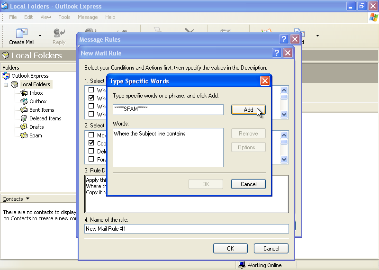
Task: Click the words input field containing *****SPAM*****
Action: coord(168,109)
